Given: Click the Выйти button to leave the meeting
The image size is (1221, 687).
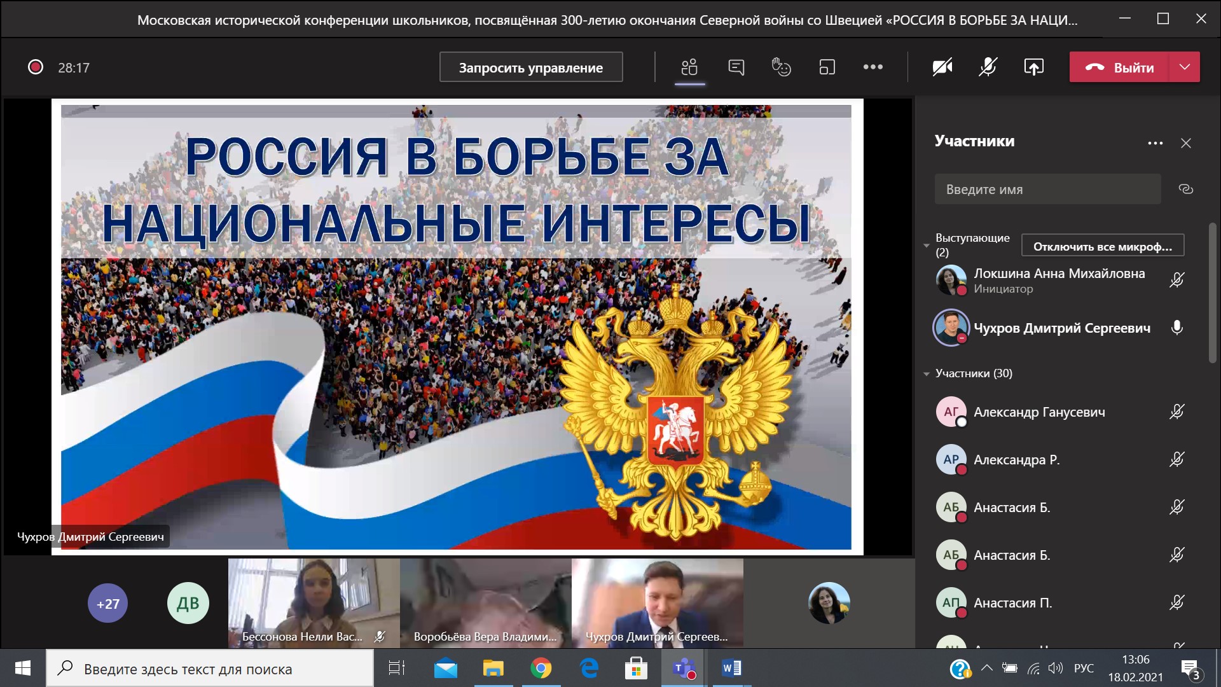Looking at the screenshot, I should (1119, 67).
